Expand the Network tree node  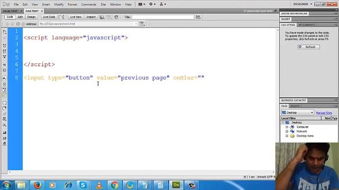[x=287, y=131]
